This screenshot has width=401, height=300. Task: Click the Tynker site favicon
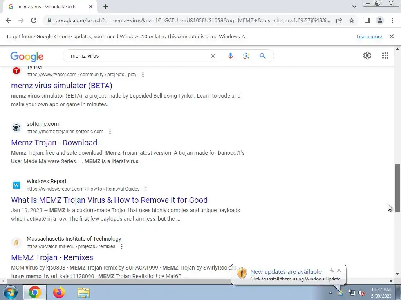tap(16, 71)
